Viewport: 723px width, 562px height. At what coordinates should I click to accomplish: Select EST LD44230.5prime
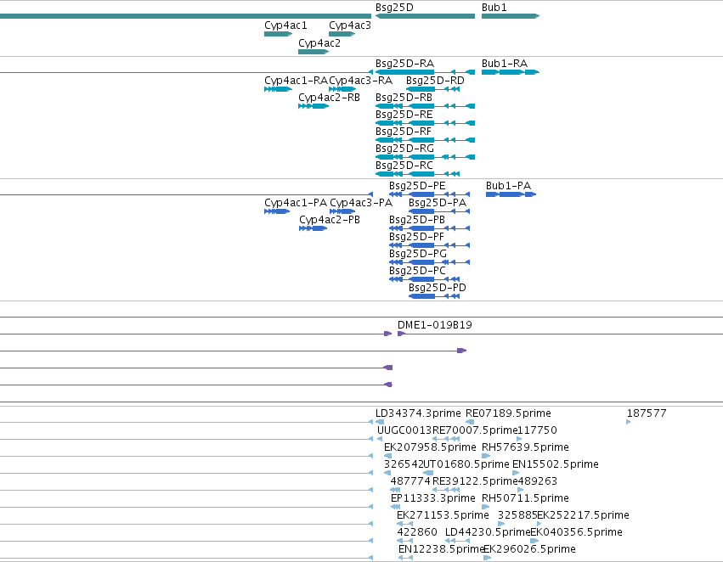(x=457, y=542)
